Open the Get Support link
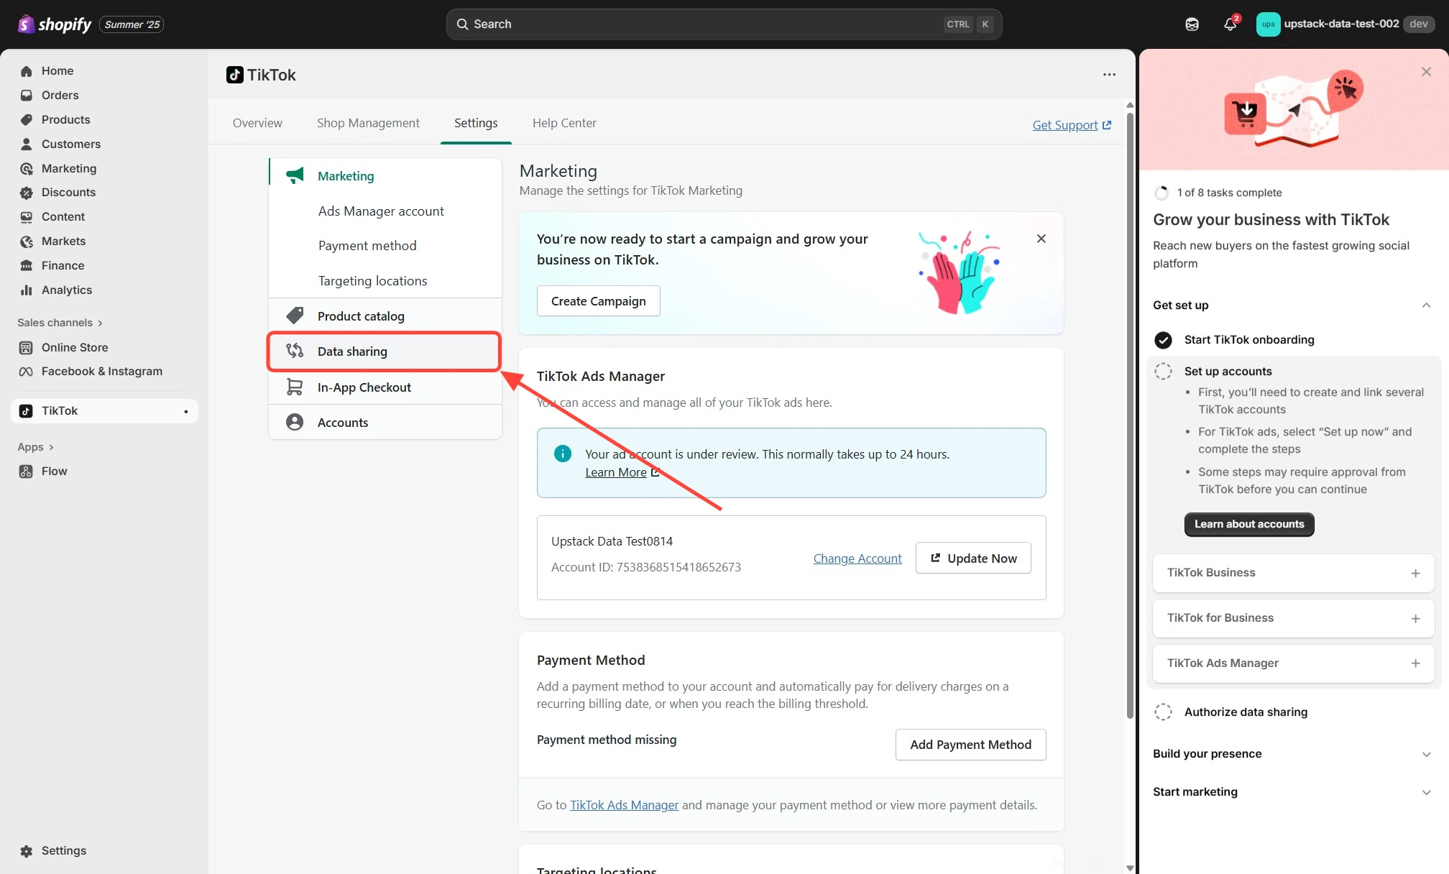The width and height of the screenshot is (1449, 874). [1072, 125]
